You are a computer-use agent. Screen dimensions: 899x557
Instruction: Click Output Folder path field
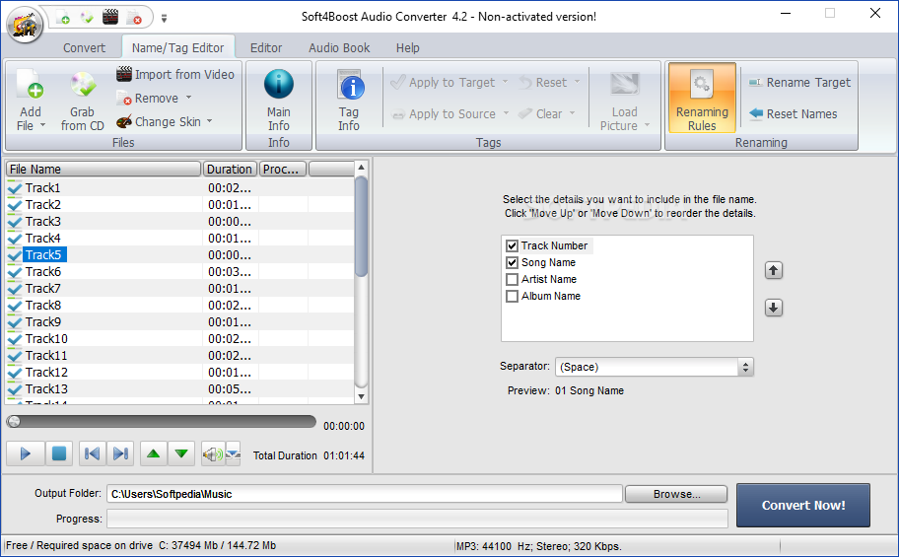[x=365, y=494]
